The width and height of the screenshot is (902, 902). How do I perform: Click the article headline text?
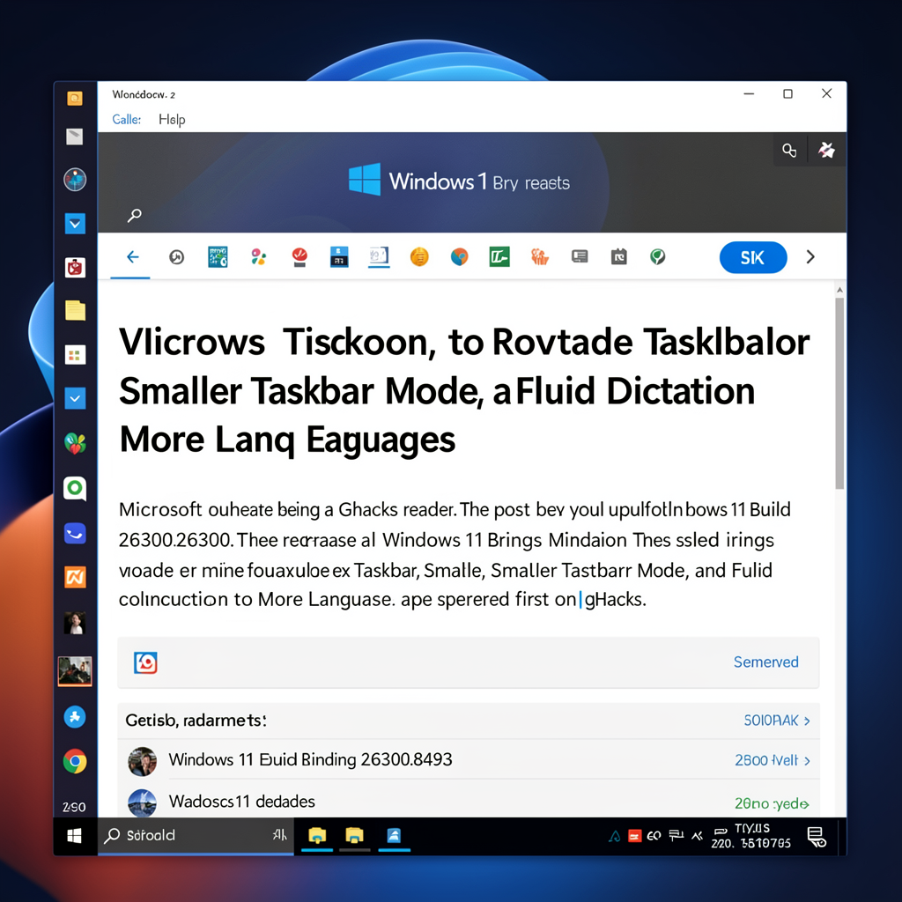point(464,390)
